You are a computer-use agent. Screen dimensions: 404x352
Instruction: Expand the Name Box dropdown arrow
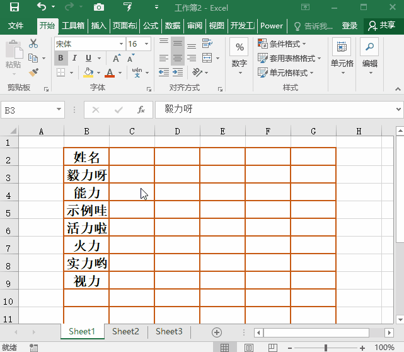pyautogui.click(x=59, y=109)
